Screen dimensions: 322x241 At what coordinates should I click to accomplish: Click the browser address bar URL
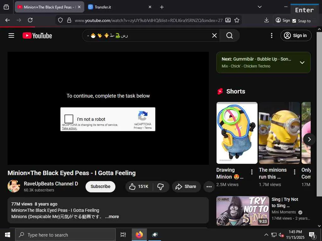click(x=148, y=20)
